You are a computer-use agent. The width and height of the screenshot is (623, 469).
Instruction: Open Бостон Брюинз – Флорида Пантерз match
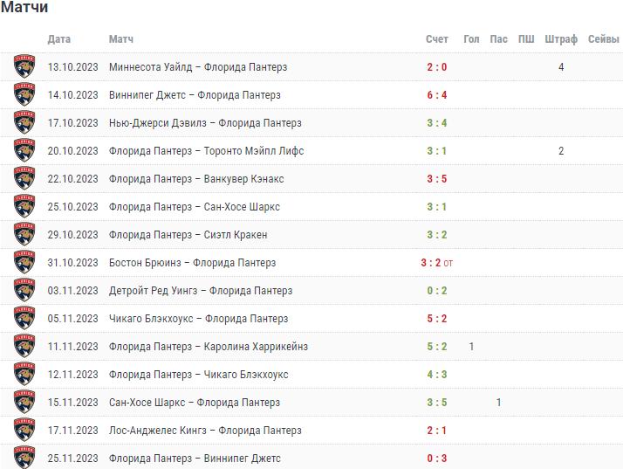[192, 263]
